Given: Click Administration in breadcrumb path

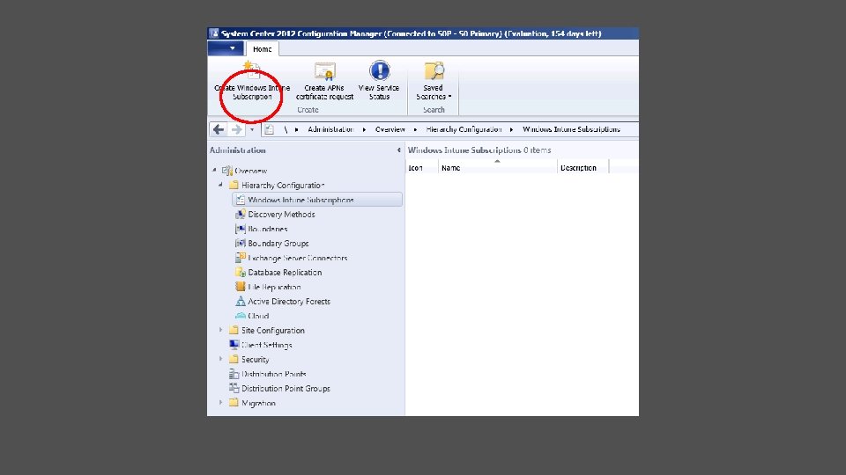Looking at the screenshot, I should (x=330, y=129).
